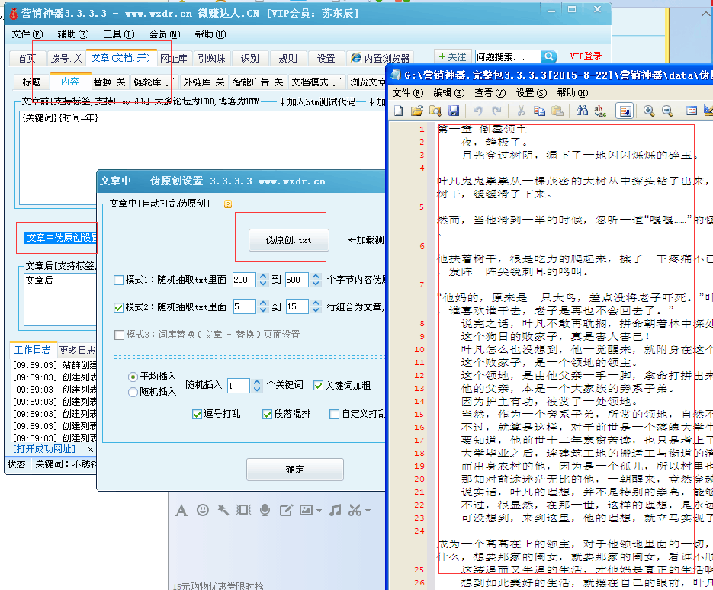The image size is (713, 590).
Task: Switch to the 网址库 tab
Action: [x=174, y=58]
